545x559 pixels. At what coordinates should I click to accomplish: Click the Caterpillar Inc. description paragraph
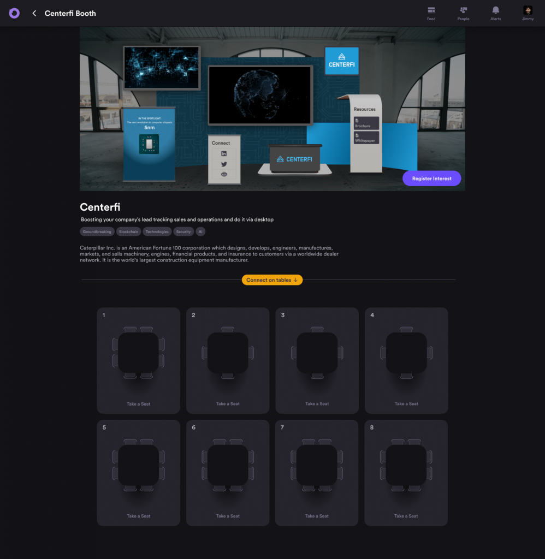click(209, 254)
